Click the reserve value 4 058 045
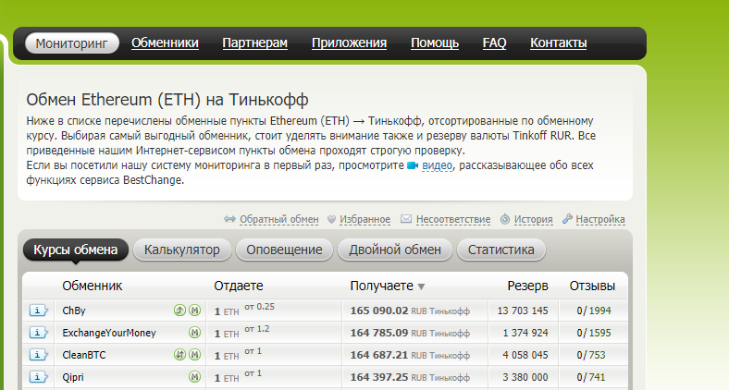Screen dimensions: 729x390 (525, 355)
